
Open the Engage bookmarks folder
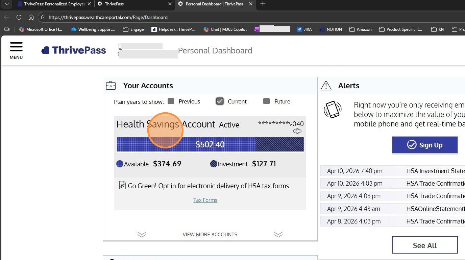[133, 29]
